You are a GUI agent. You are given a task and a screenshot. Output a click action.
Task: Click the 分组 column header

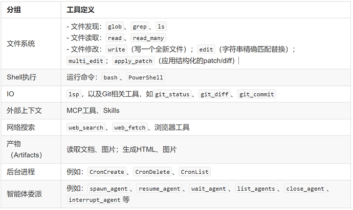(x=14, y=10)
